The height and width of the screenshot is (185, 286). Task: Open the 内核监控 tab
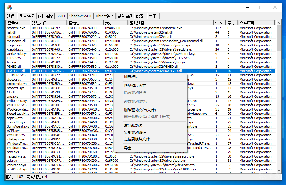click(46, 16)
